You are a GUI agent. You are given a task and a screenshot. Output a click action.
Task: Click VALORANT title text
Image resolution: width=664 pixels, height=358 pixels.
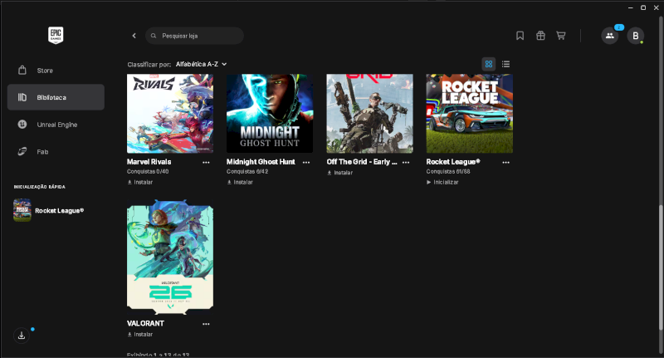coord(145,323)
